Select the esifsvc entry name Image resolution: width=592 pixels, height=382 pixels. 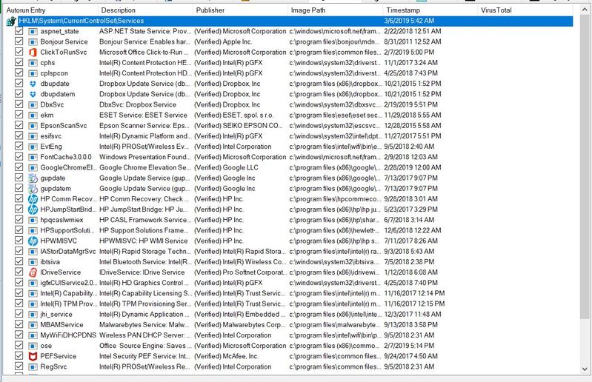(x=50, y=136)
